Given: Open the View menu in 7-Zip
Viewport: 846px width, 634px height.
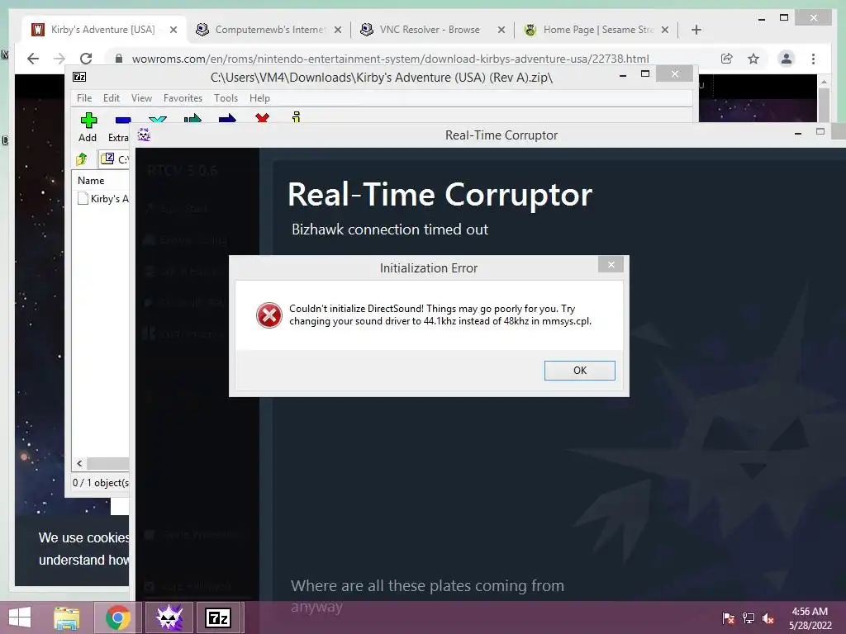Looking at the screenshot, I should coord(141,98).
